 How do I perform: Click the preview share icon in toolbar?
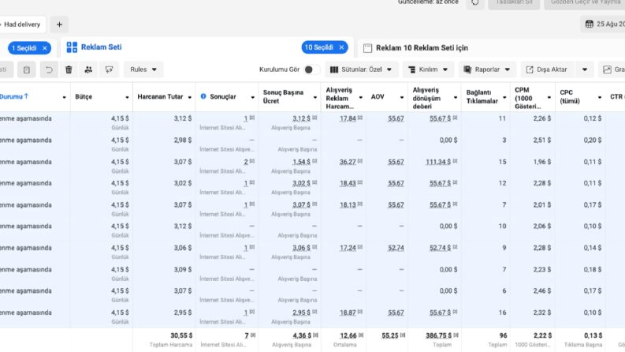(x=109, y=69)
